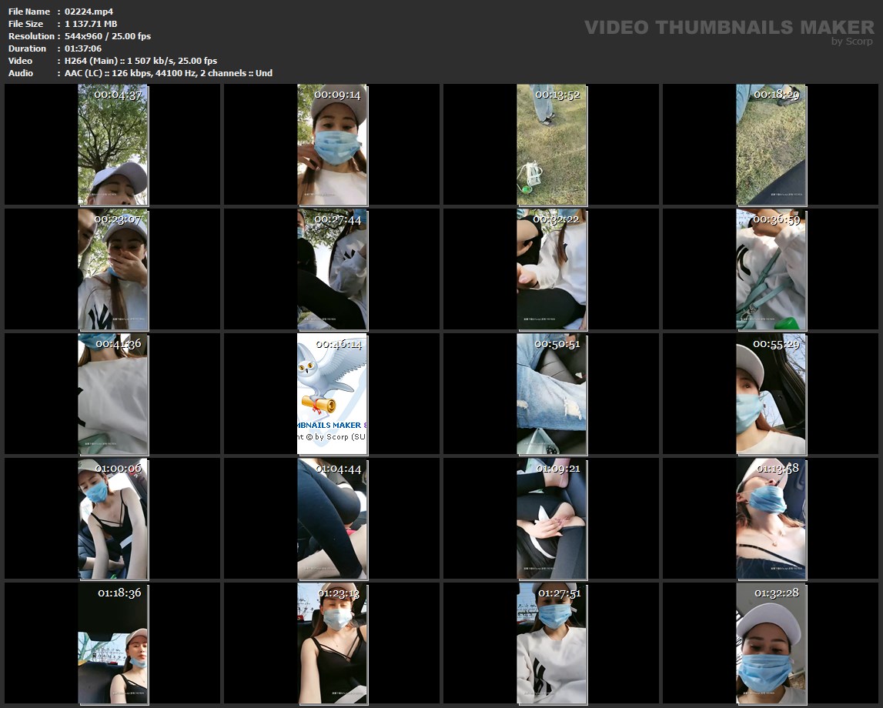Click the grass frame at 00:18:29

771,145
